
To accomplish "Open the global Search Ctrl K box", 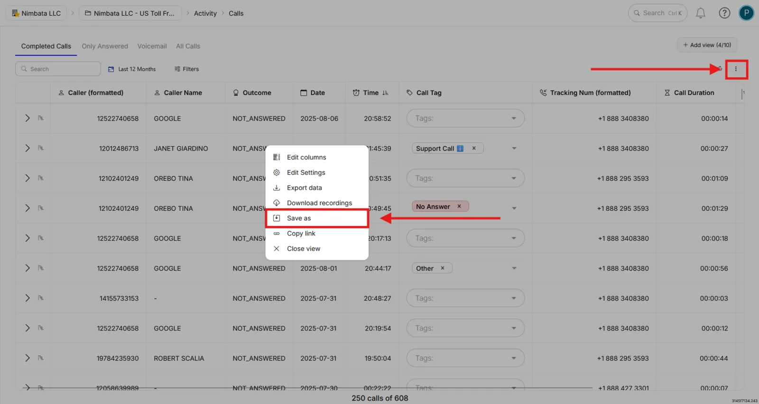I will tap(658, 13).
